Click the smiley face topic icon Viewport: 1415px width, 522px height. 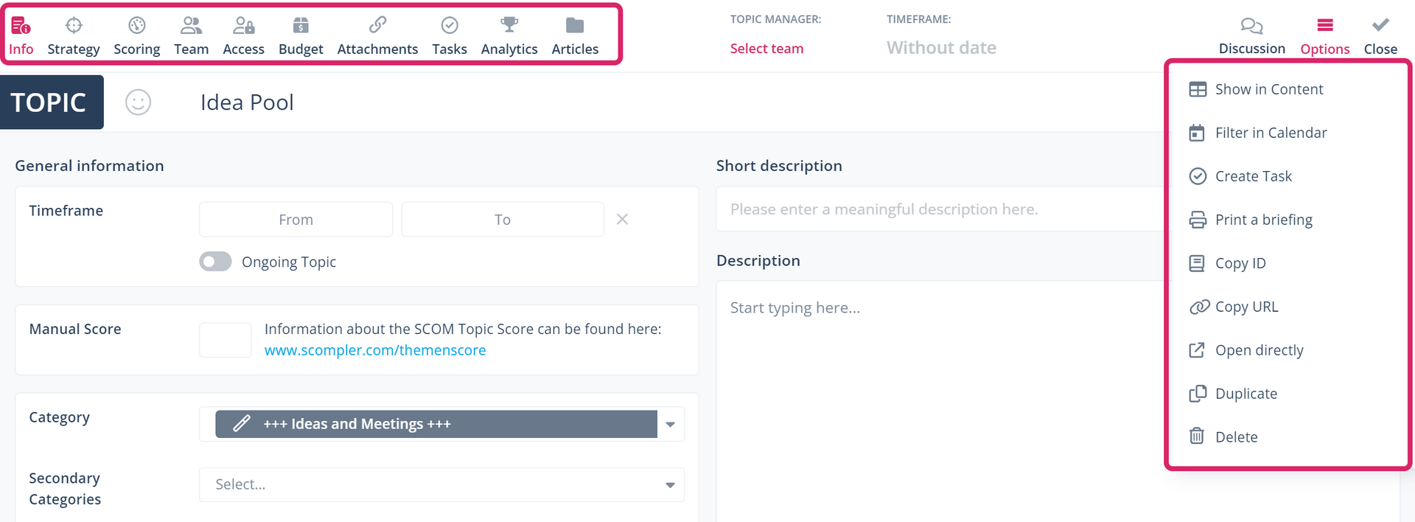(x=138, y=102)
